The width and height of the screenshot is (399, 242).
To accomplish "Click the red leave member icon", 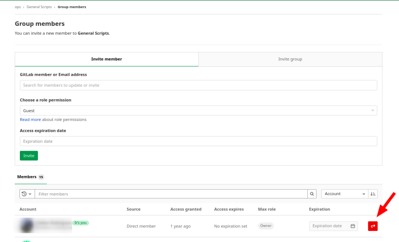I will pos(373,226).
